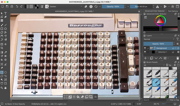Switch to the Tool Options tab
The height and width of the screenshot is (106, 180).
coord(173,11)
